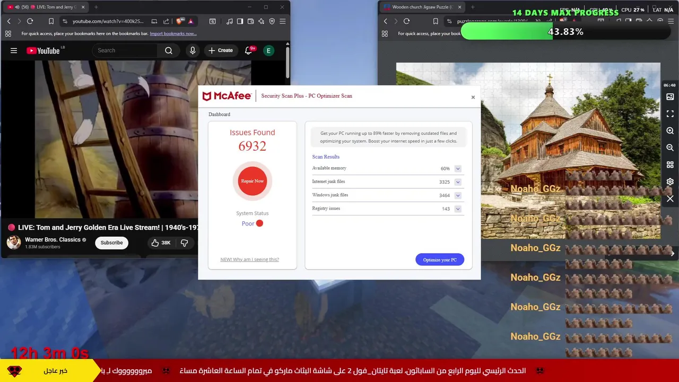Zoom out on the jigsaw puzzle
Image resolution: width=679 pixels, height=382 pixels.
(x=670, y=147)
